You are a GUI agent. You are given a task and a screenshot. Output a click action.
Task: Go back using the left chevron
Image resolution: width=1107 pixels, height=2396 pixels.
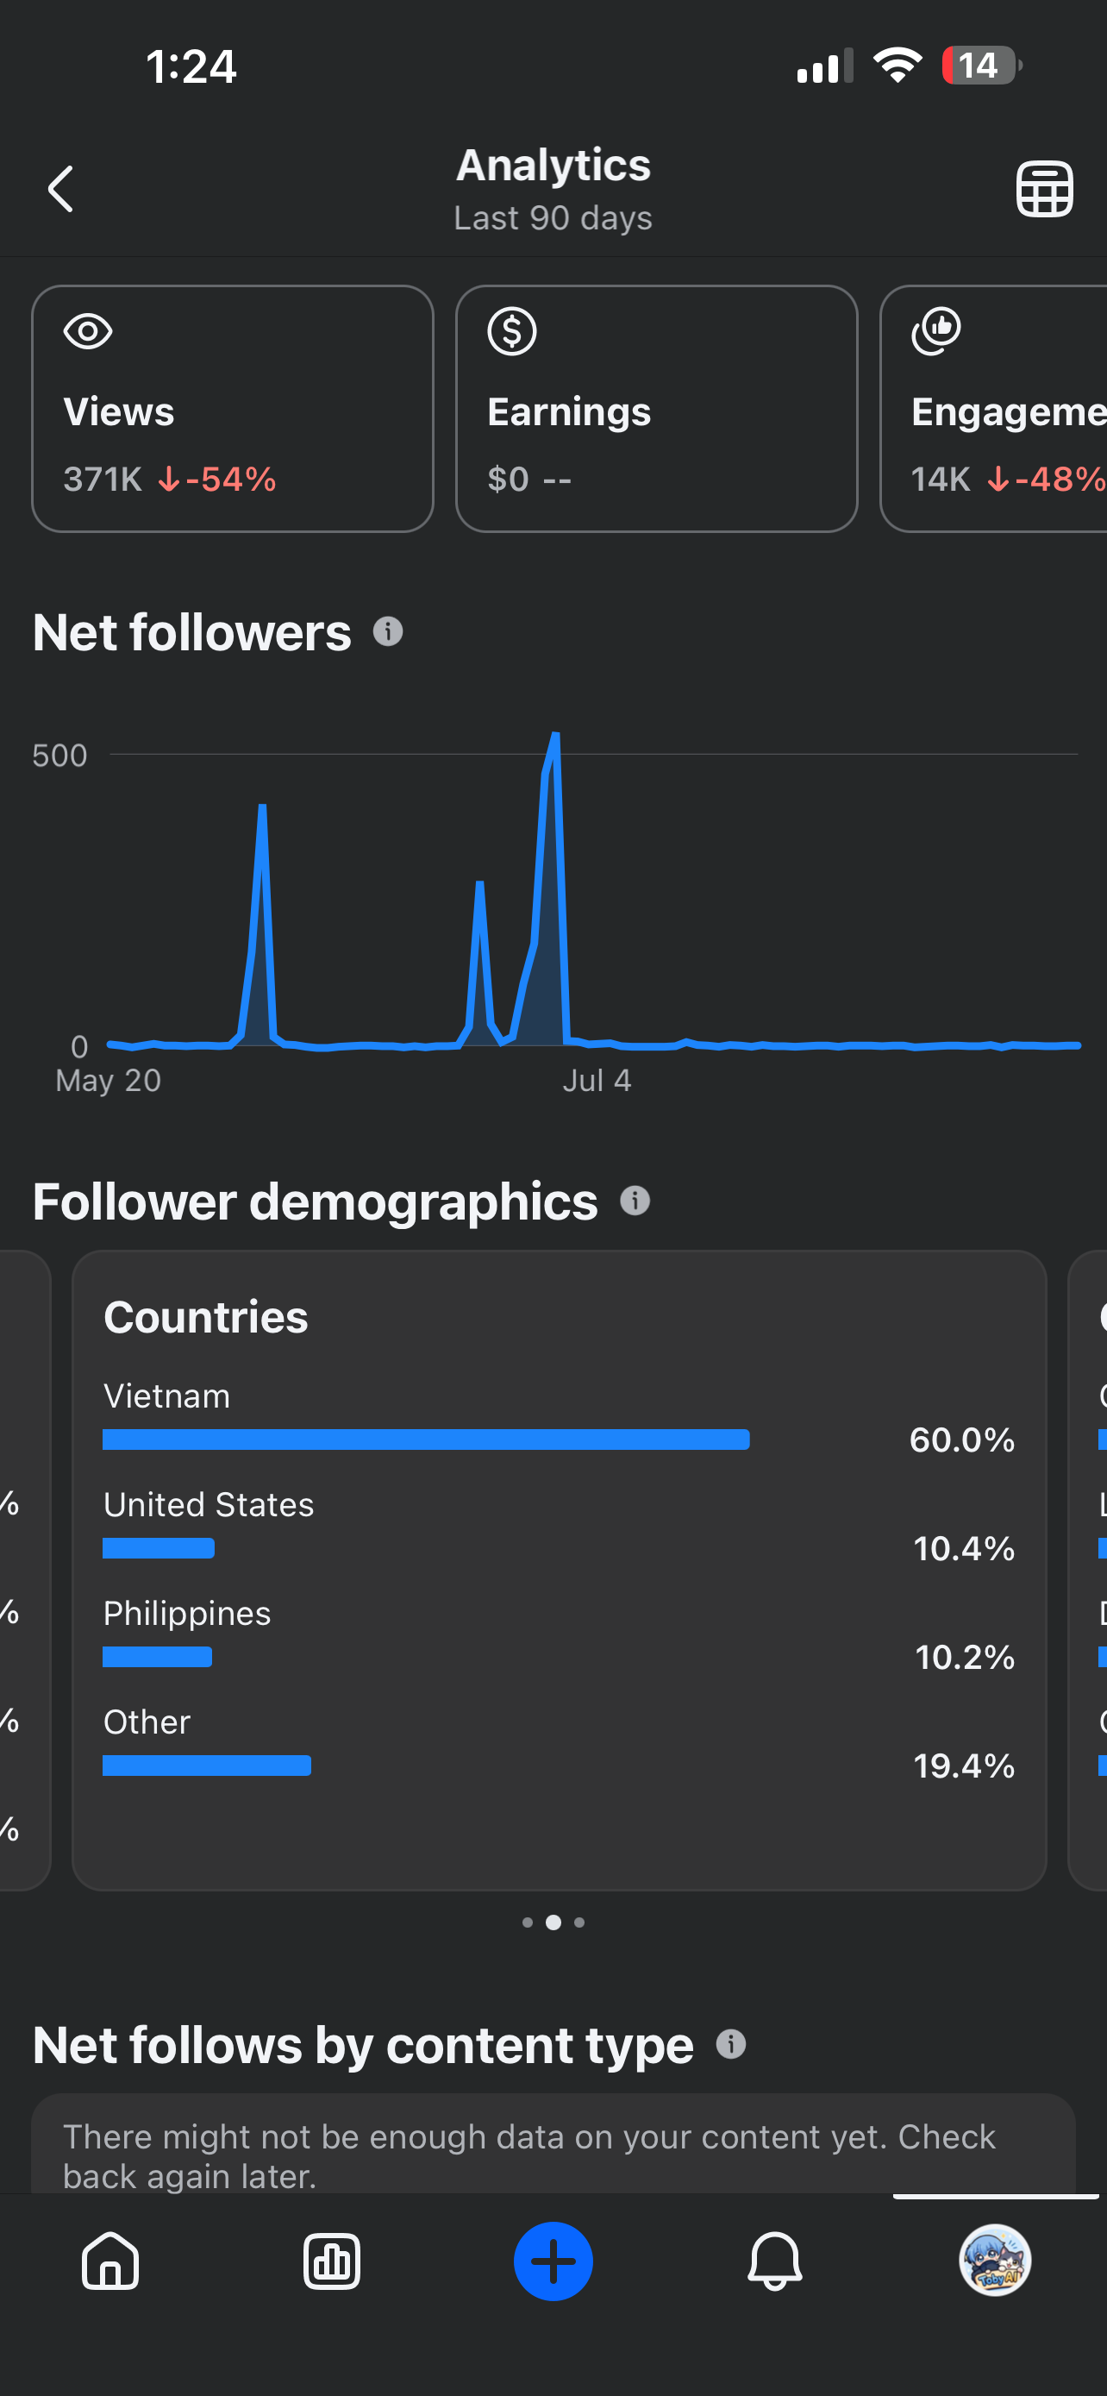(x=61, y=190)
